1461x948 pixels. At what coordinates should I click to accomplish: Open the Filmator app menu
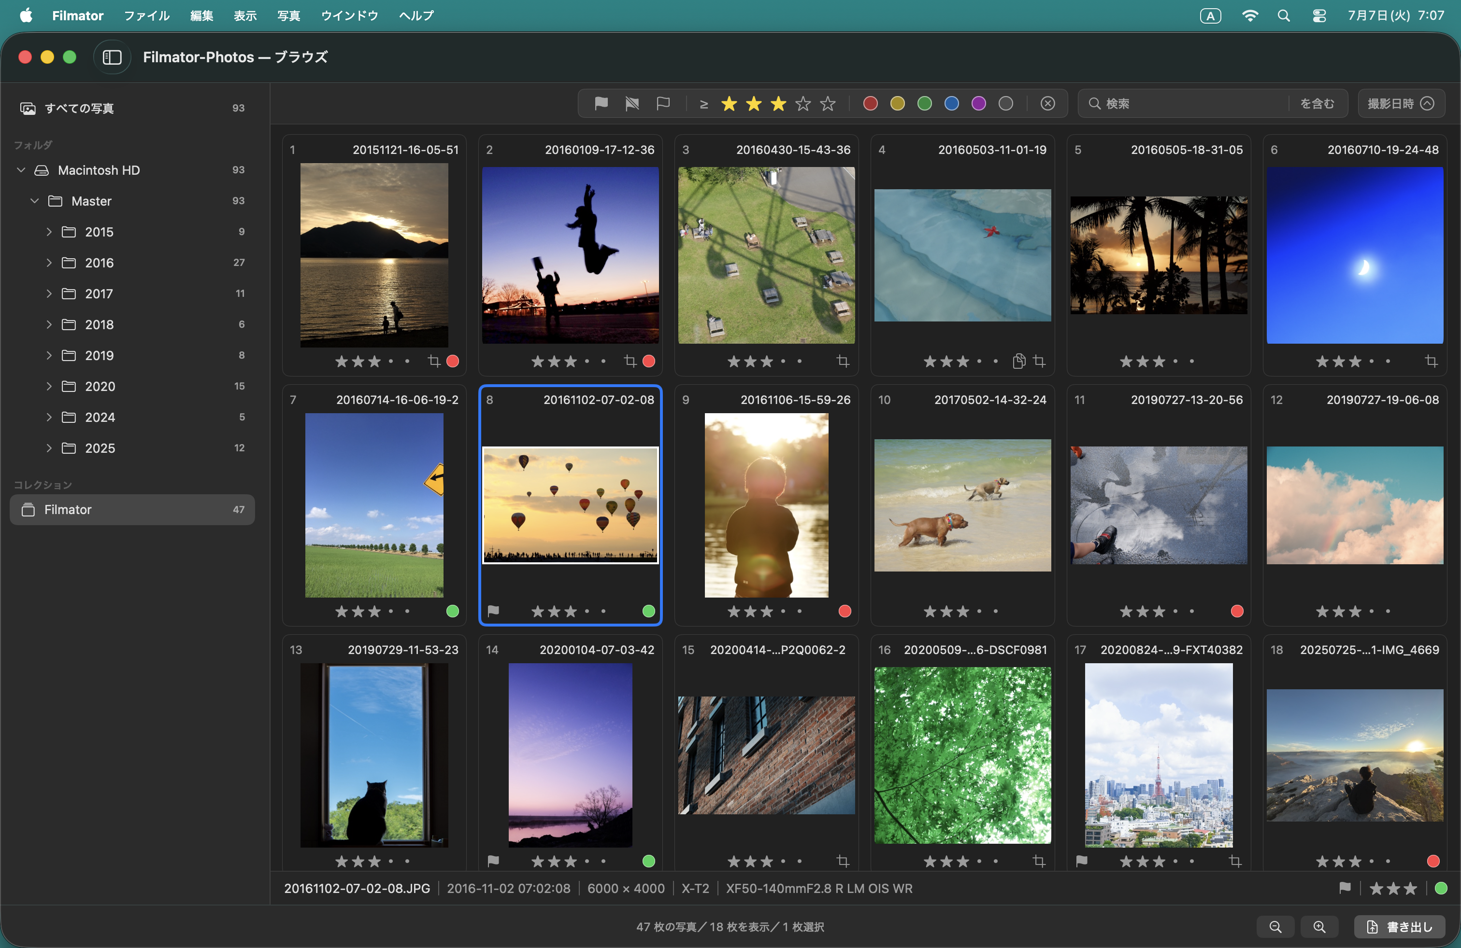[x=77, y=15]
